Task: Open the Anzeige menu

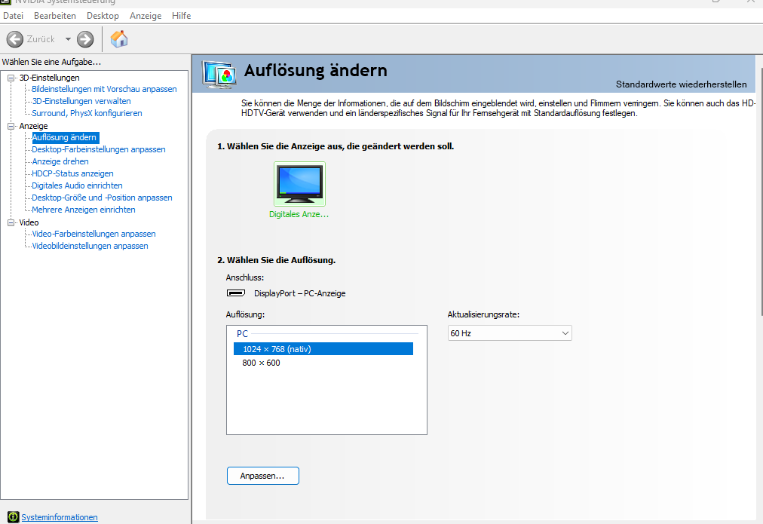Action: pyautogui.click(x=146, y=16)
